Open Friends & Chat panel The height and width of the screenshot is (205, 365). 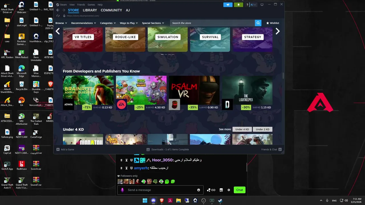(271, 149)
